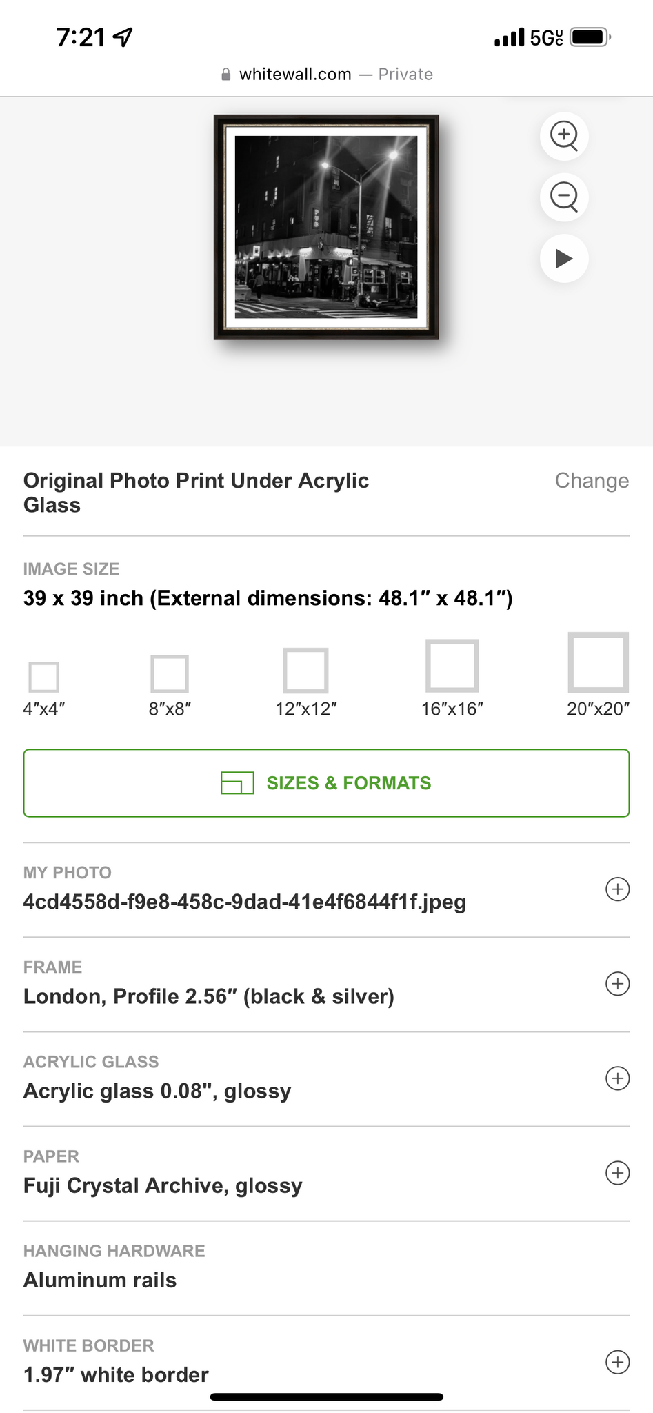Tap the Fuji Crystal Archive paper row

163,1185
